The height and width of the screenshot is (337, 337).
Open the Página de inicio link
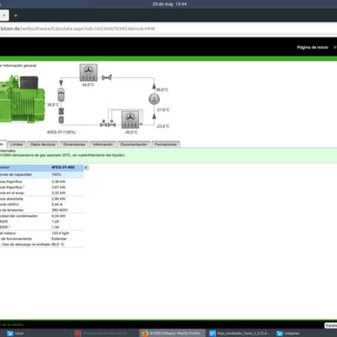point(312,47)
